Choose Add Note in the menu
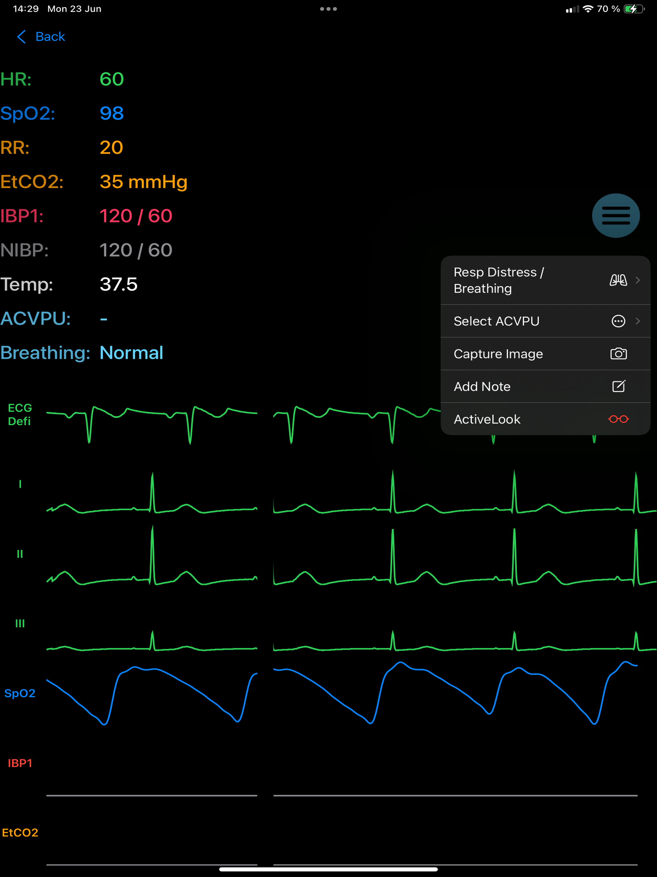Image resolution: width=657 pixels, height=877 pixels. (545, 387)
